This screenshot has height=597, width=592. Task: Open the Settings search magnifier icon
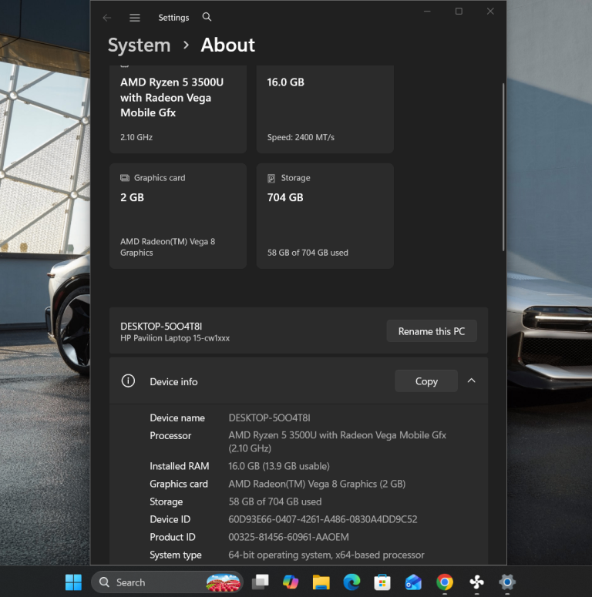click(x=207, y=17)
